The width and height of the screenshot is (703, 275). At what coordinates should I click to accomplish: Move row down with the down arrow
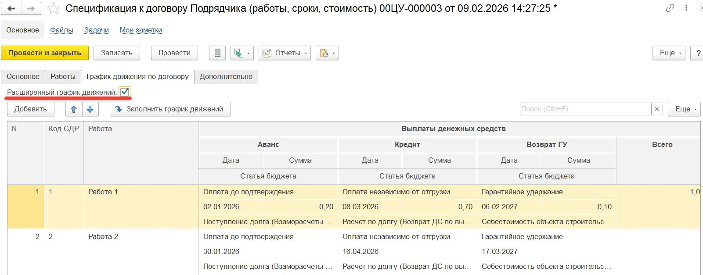pyautogui.click(x=90, y=109)
